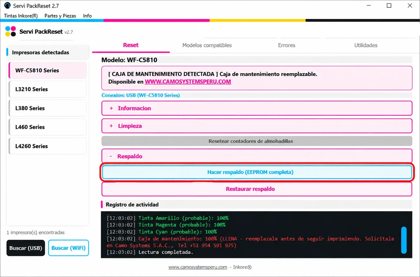420x277 pixels.
Task: Click the red 'Caja de mantenimiento: 100%' log entry
Action: pos(250,242)
